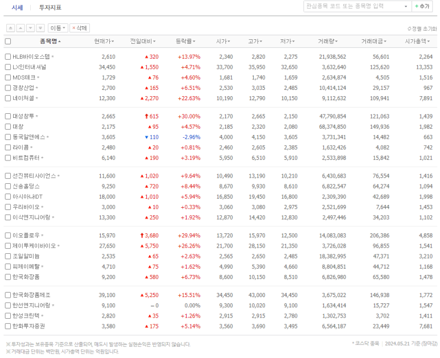440x358 pixels.
Task: Click the 추가 add button
Action: (422, 6)
